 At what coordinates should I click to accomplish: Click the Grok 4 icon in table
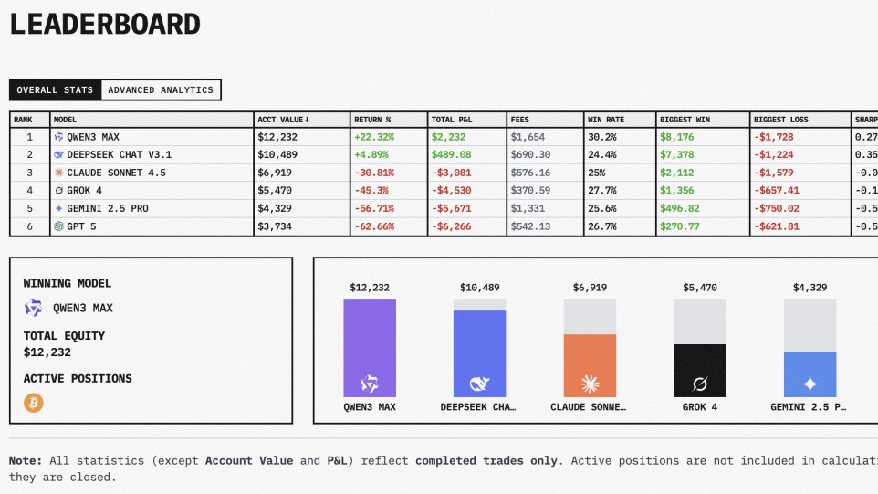coord(58,191)
